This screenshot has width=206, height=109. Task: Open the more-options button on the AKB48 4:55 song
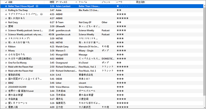coord(41,14)
